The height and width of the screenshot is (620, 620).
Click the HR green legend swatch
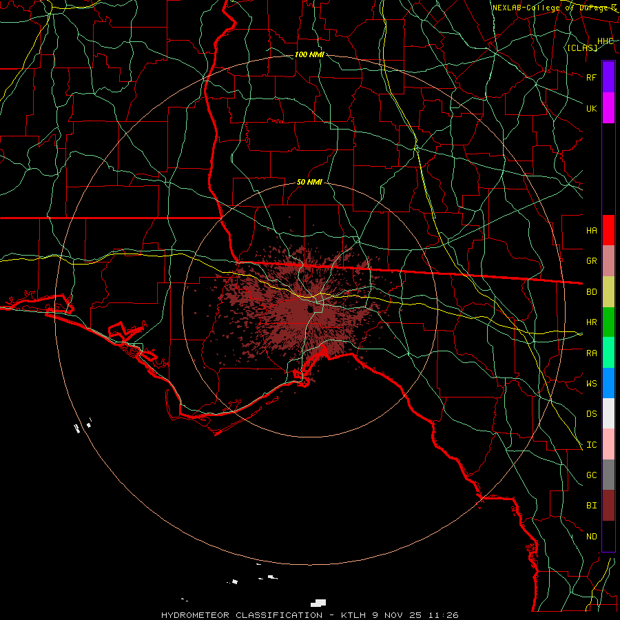608,322
